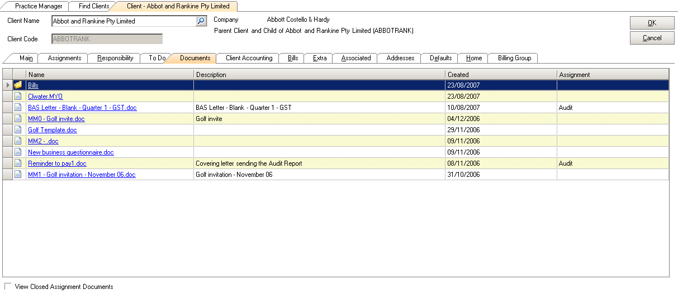
Task: Open MM1 - Golf invitation - November 06.doc
Action: [x=82, y=175]
